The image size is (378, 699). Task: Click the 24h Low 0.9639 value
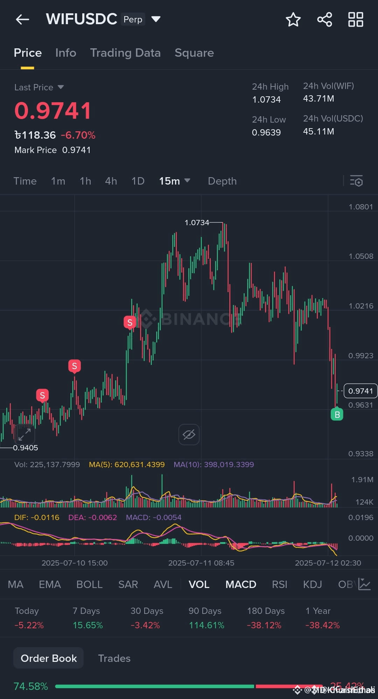tap(266, 132)
